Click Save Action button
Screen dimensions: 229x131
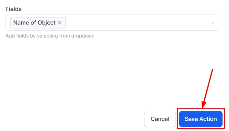coord(200,119)
